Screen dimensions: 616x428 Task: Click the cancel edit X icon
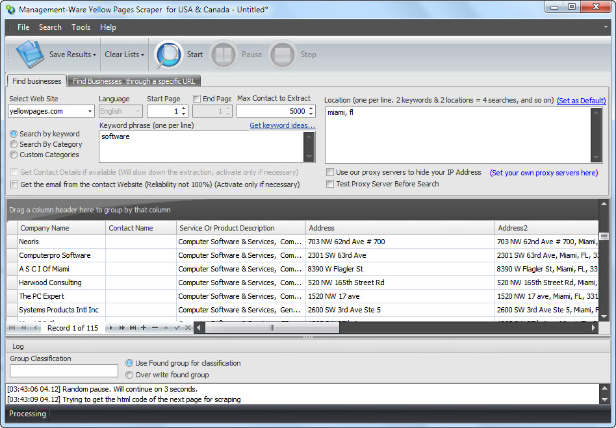188,327
